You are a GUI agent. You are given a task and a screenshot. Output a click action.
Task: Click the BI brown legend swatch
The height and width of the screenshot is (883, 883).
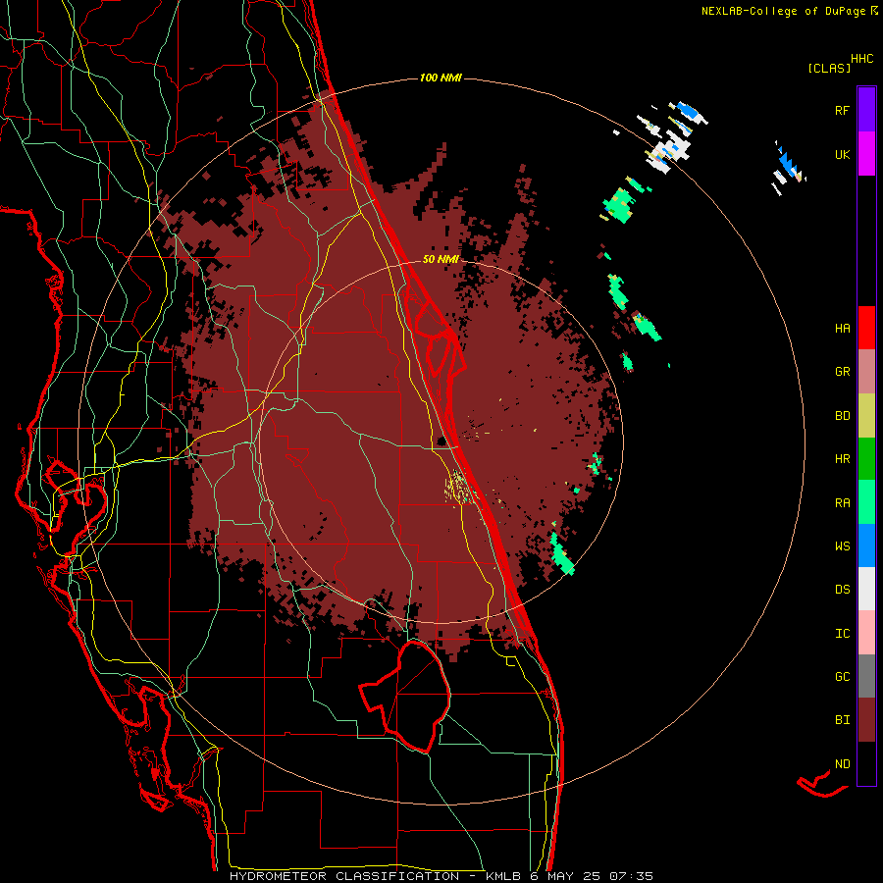[866, 720]
